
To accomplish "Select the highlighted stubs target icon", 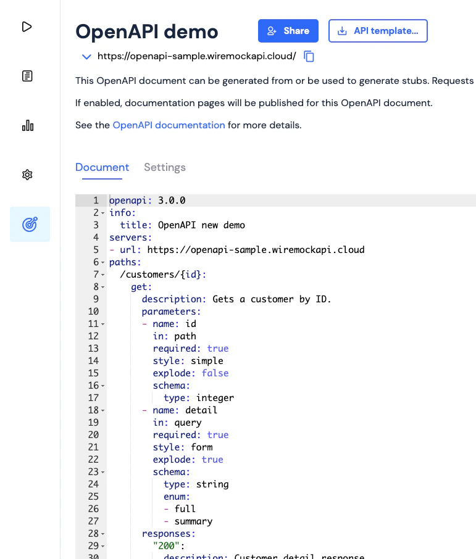I will coord(29,224).
